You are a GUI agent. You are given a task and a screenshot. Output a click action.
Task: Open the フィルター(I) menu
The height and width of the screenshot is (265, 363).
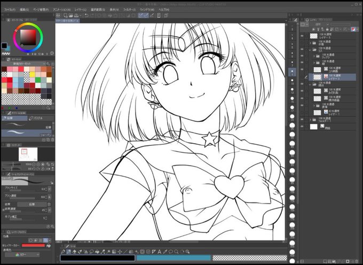[x=129, y=10]
